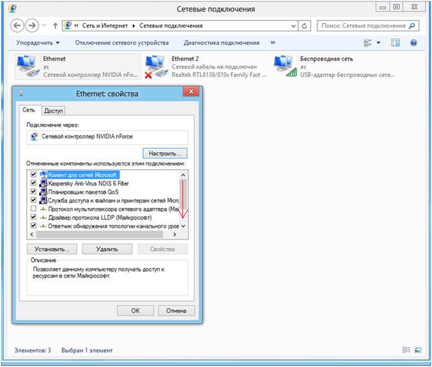Close the Ethernet свойства dialog
The image size is (432, 367).
[191, 92]
